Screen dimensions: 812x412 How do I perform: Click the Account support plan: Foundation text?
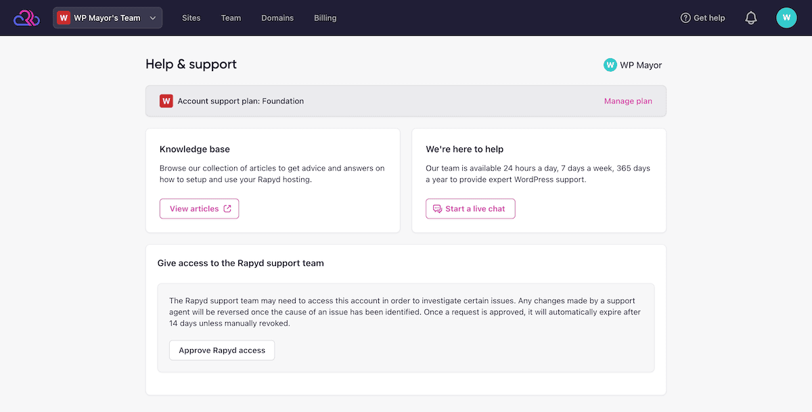(x=241, y=101)
